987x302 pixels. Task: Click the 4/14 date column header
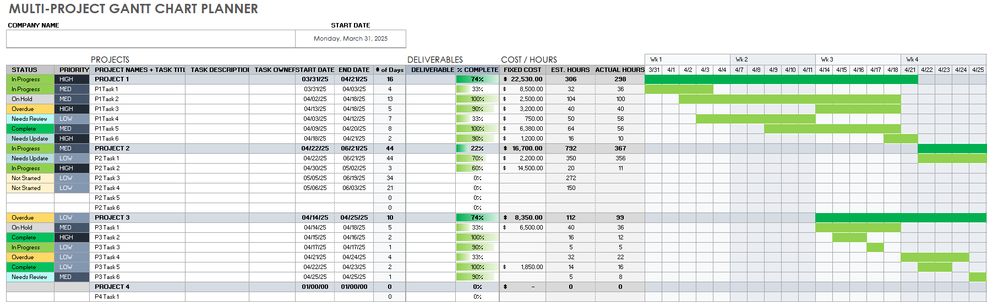824,70
